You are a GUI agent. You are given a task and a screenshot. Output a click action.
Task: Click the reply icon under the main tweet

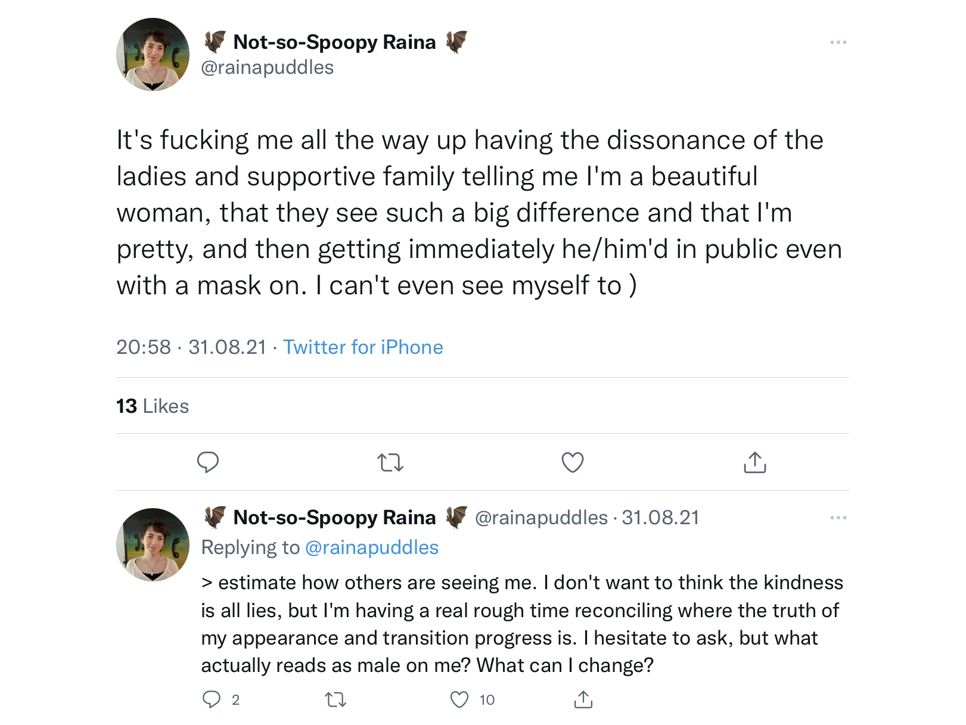tap(208, 462)
